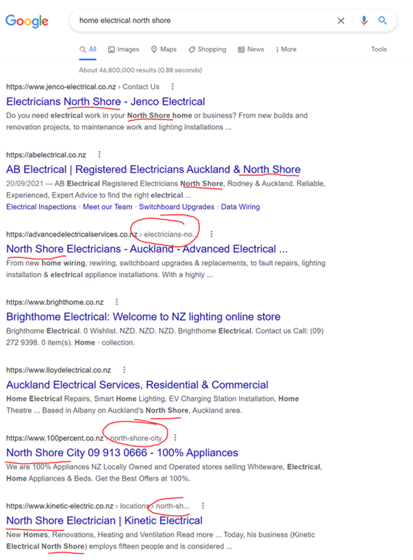Open options for Jenco Electrical result
Image resolution: width=413 pixels, height=560 pixels.
click(x=173, y=87)
